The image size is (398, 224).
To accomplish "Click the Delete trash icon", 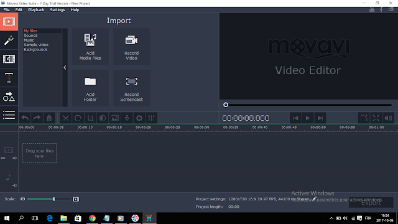I will [x=49, y=118].
